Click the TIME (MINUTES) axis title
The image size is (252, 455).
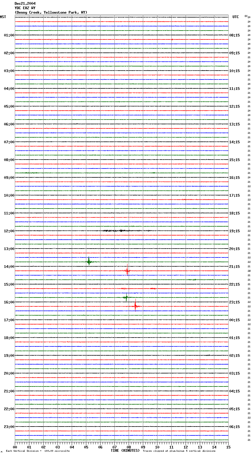click(125, 451)
